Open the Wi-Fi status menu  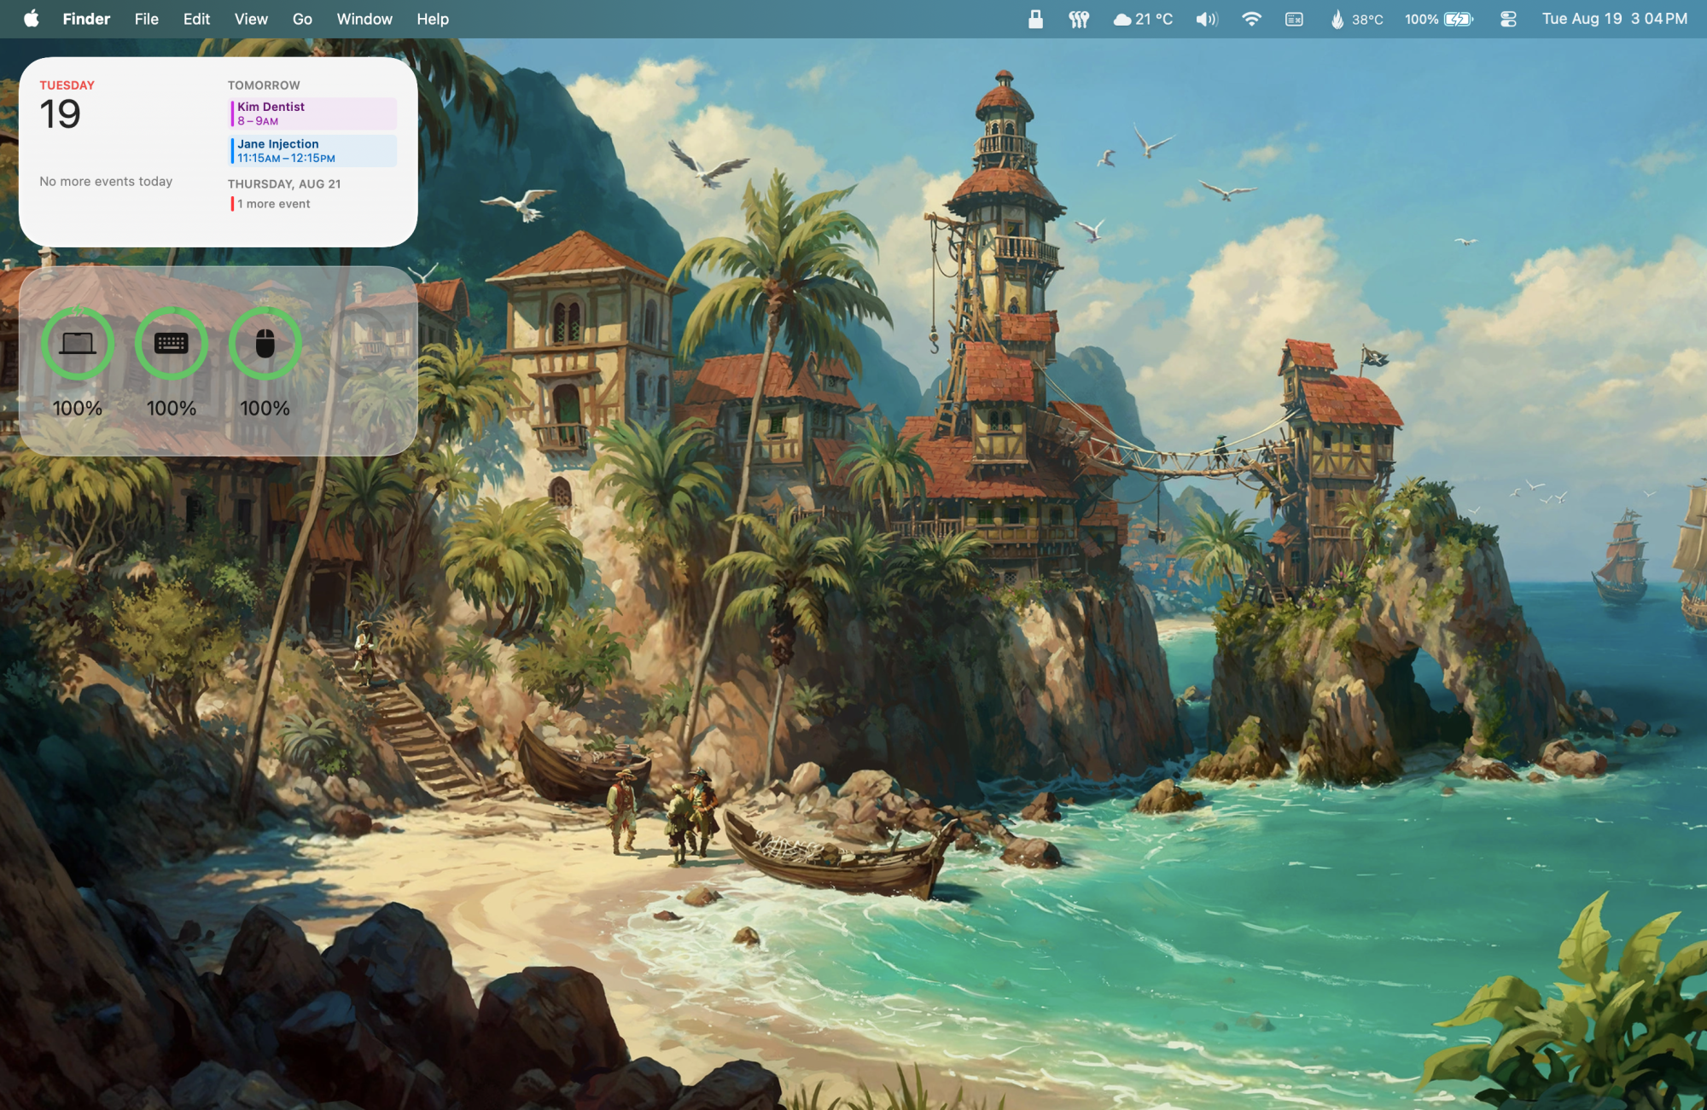coord(1251,19)
